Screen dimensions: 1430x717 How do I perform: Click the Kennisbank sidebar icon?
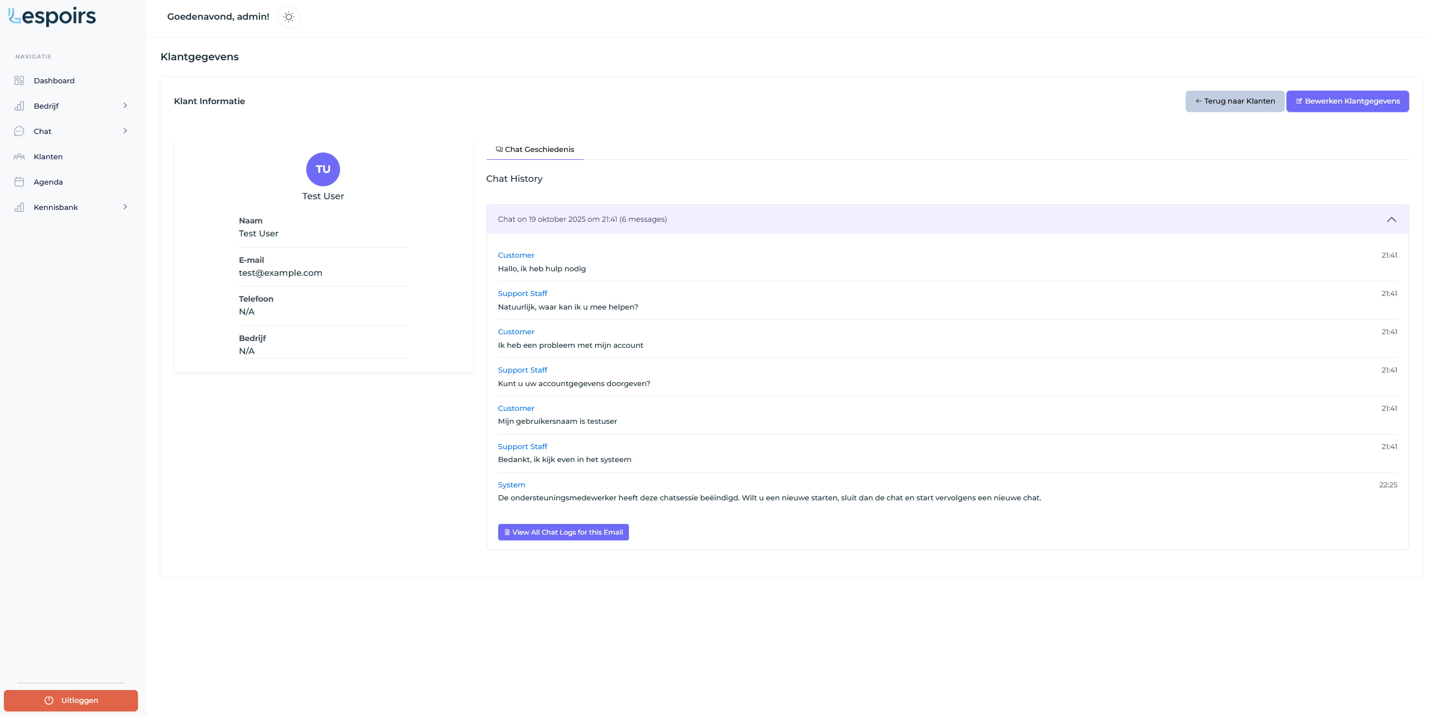pos(19,207)
